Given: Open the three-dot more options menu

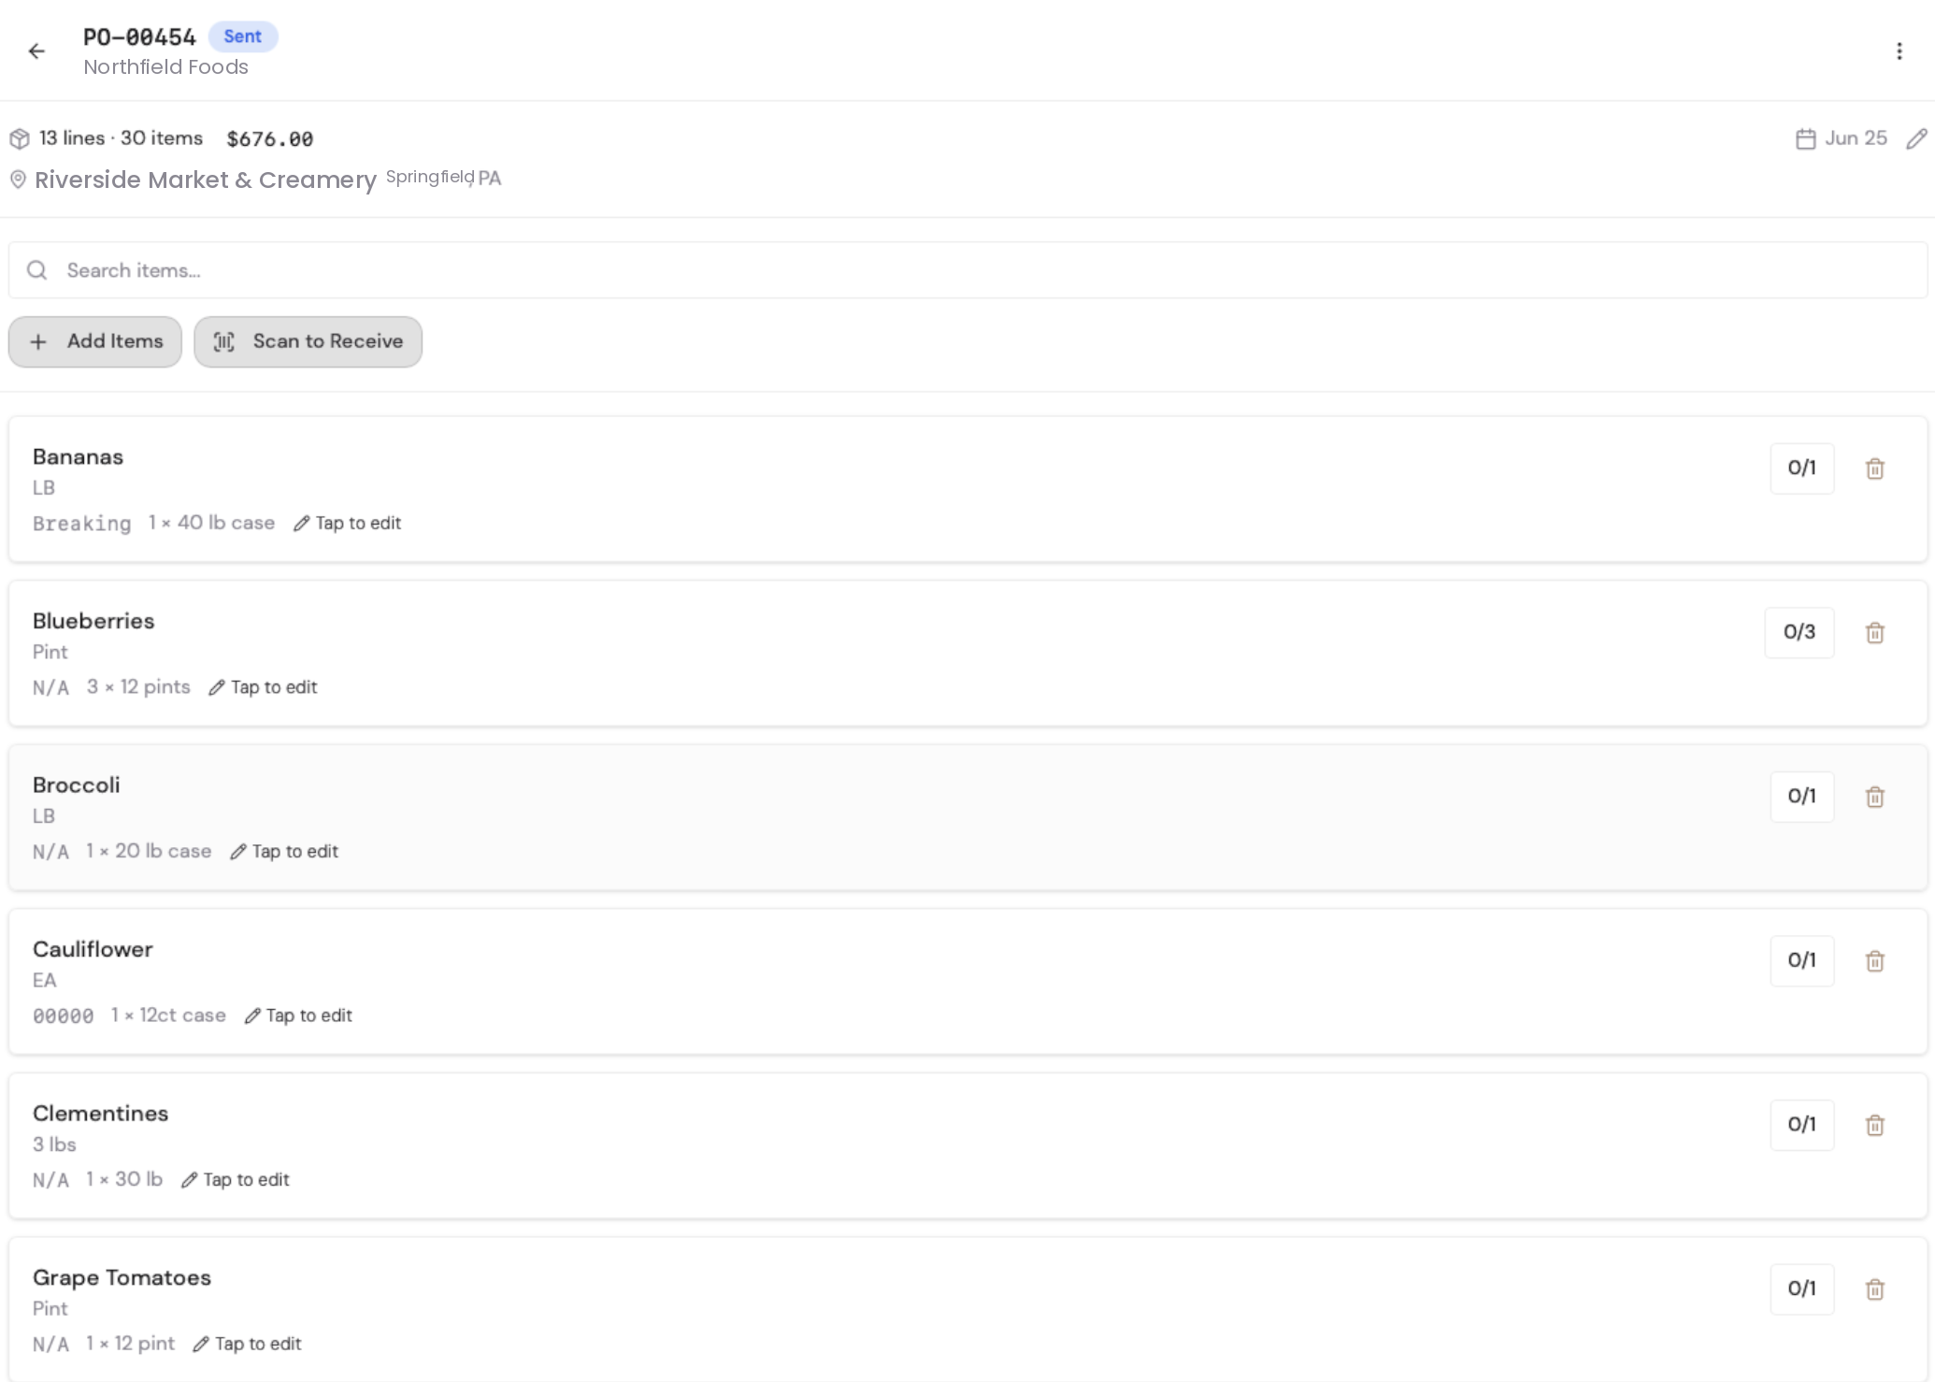Looking at the screenshot, I should pos(1899,51).
